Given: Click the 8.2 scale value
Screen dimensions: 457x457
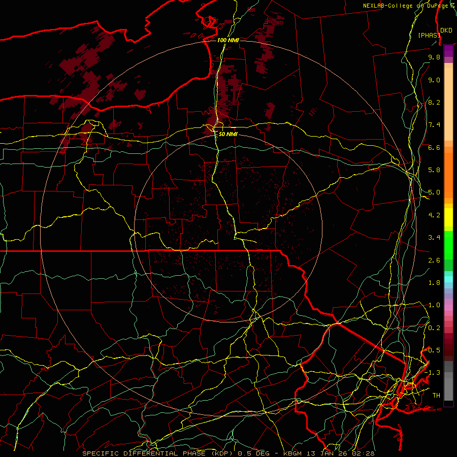Looking at the screenshot, I should (434, 102).
